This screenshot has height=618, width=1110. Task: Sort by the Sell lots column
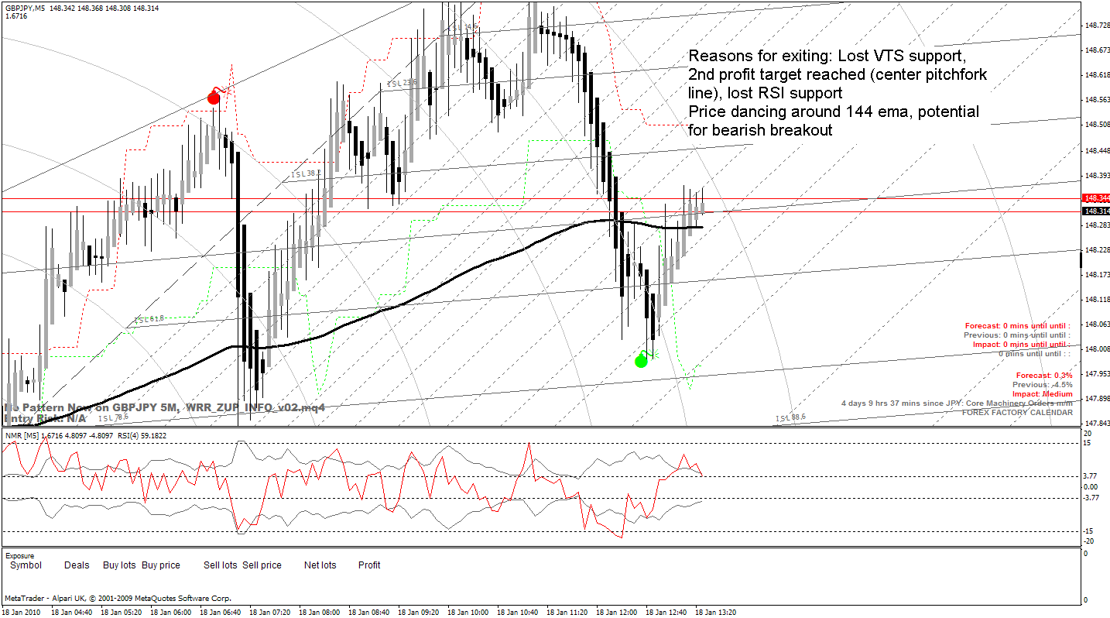coord(221,565)
